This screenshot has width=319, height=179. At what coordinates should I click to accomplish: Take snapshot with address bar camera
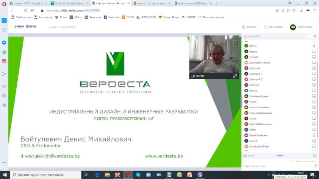[278, 10]
